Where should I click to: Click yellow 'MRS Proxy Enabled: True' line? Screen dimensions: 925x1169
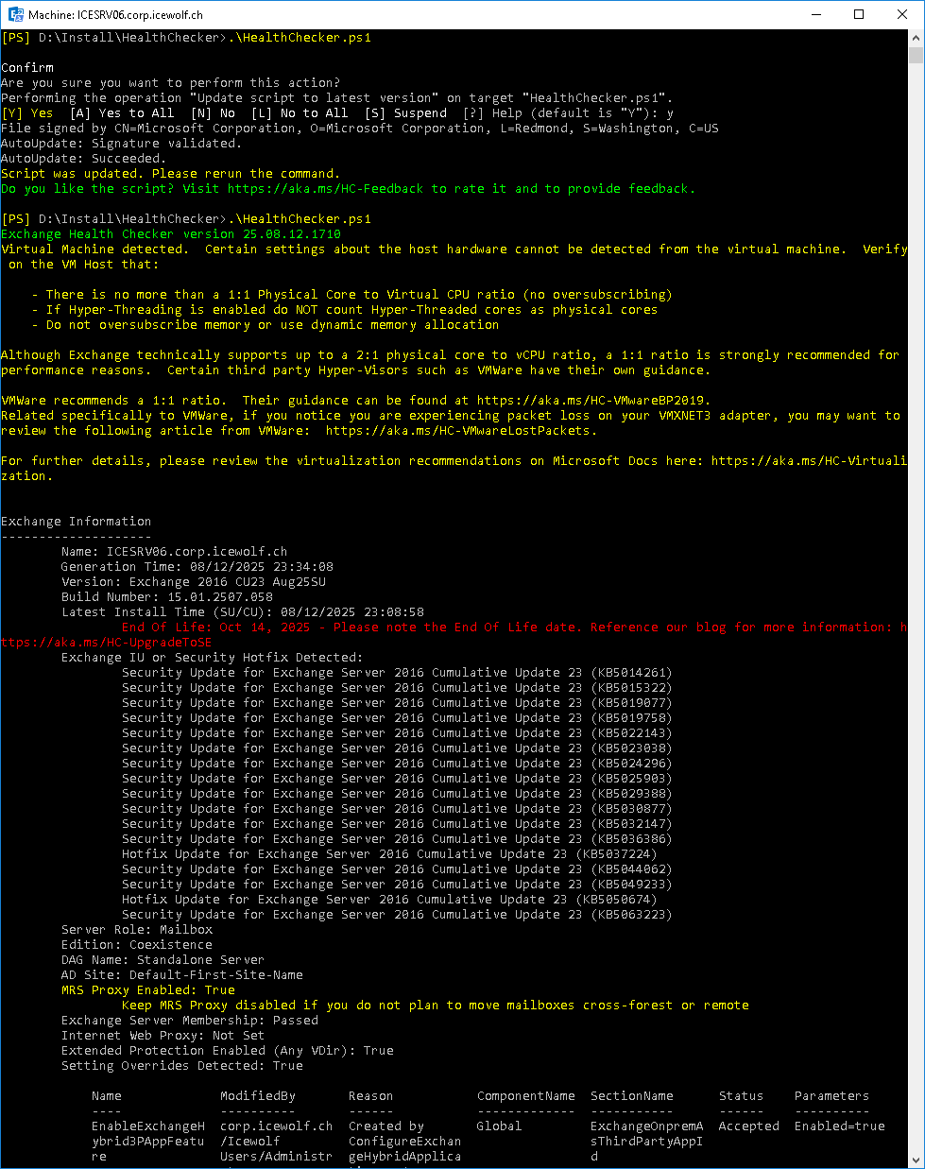tap(148, 990)
